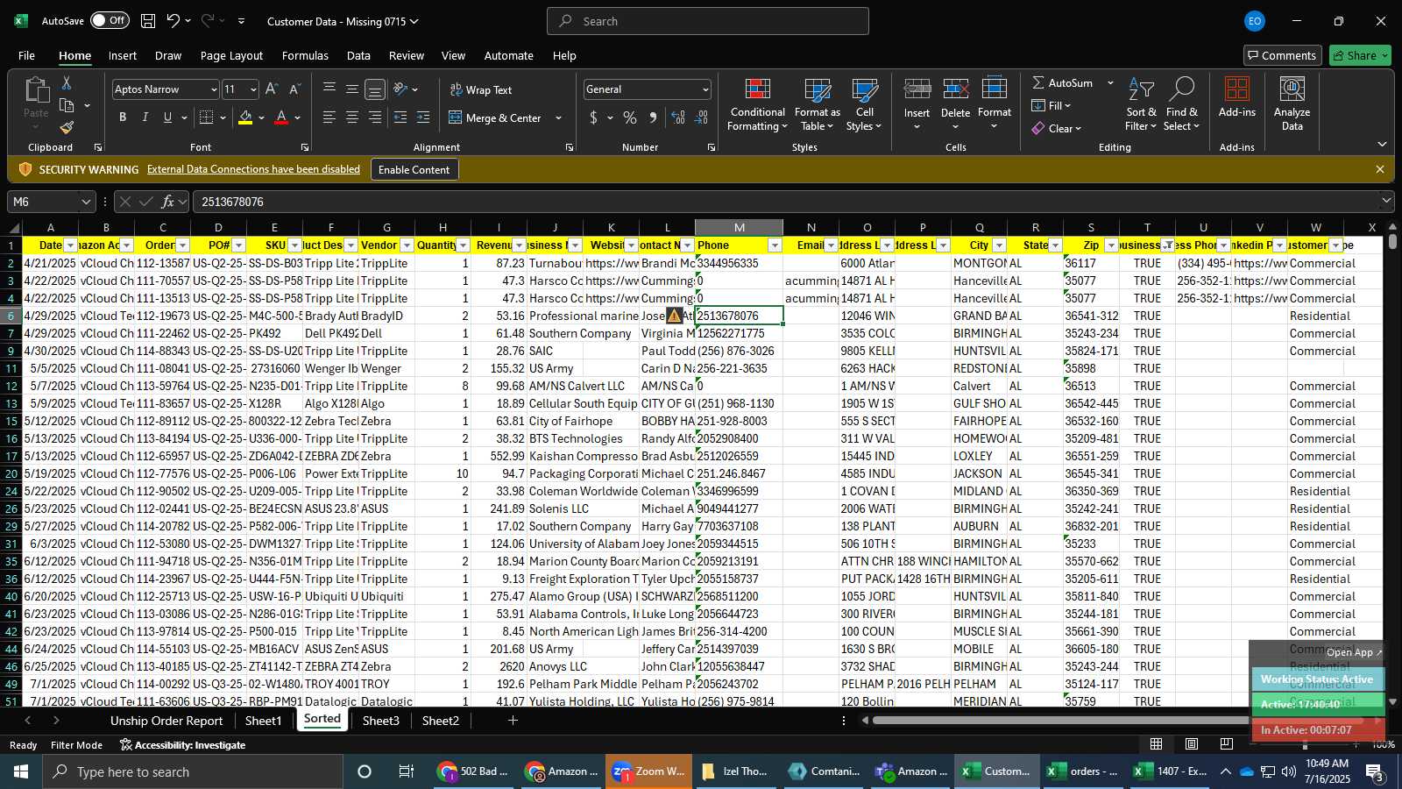
Task: Click Increase Indent icon
Action: (423, 117)
